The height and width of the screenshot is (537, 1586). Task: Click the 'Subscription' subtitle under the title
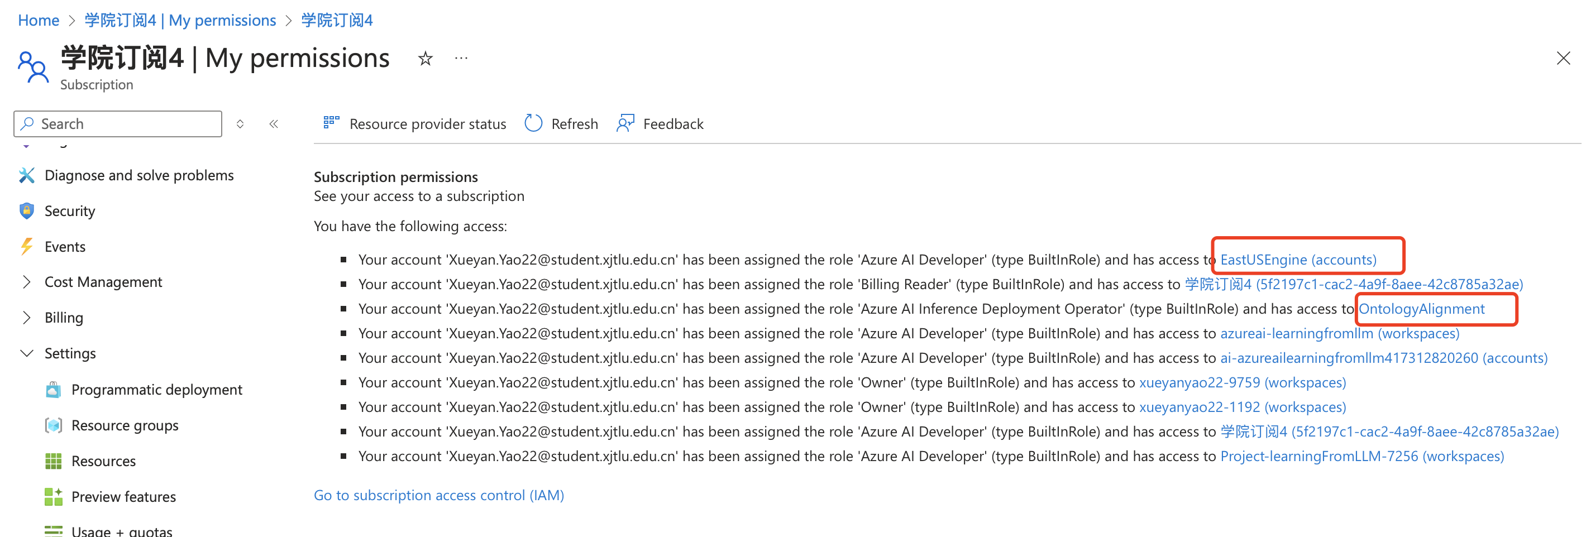click(97, 85)
